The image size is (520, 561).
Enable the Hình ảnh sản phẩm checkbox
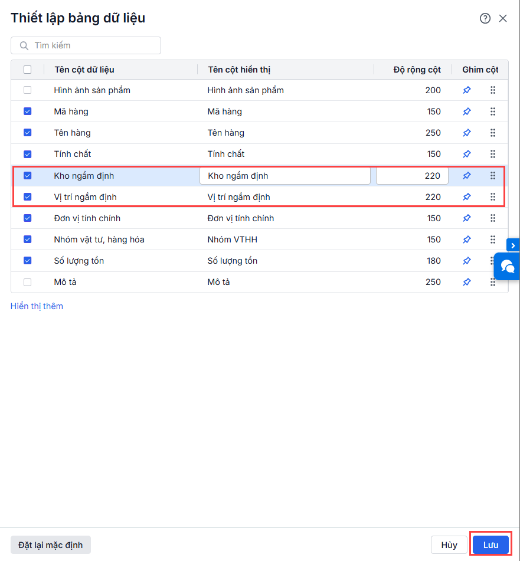[x=28, y=90]
